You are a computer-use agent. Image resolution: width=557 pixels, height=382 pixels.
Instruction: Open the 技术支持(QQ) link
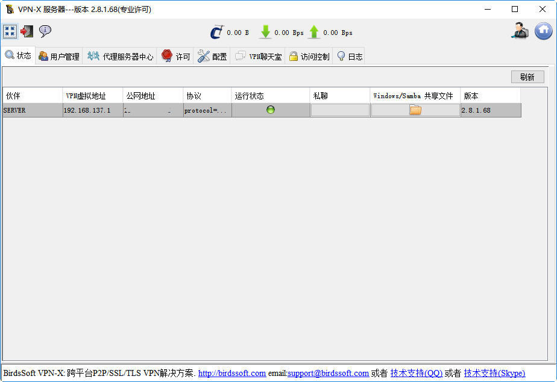(x=417, y=373)
